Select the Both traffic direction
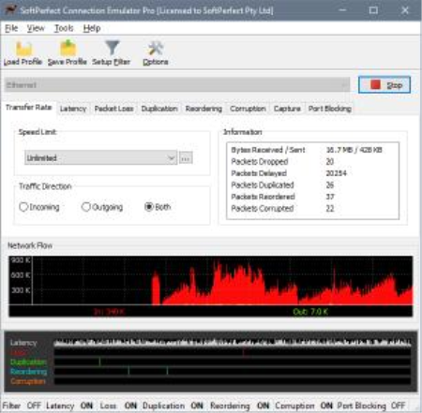Image resolution: width=422 pixels, height=413 pixels. pyautogui.click(x=158, y=207)
